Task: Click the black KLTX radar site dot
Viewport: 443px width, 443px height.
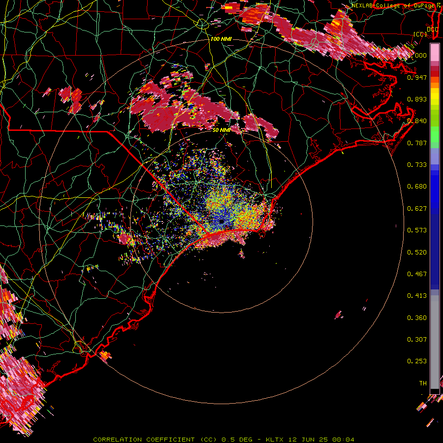Action: [x=222, y=221]
